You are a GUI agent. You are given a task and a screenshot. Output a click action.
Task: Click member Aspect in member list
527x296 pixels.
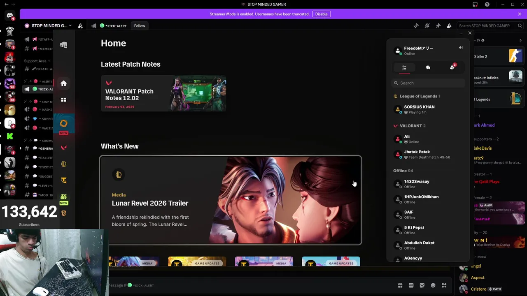pyautogui.click(x=478, y=277)
